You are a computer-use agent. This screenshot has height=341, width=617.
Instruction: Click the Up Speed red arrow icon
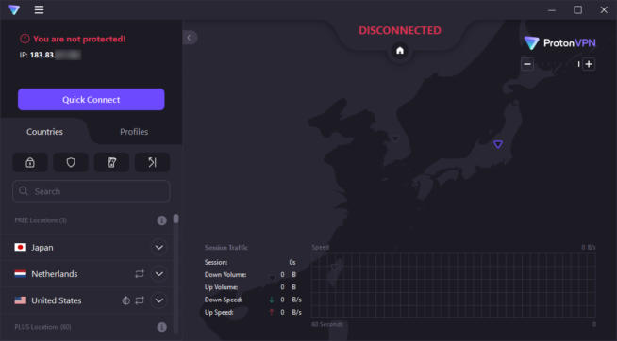click(x=272, y=313)
